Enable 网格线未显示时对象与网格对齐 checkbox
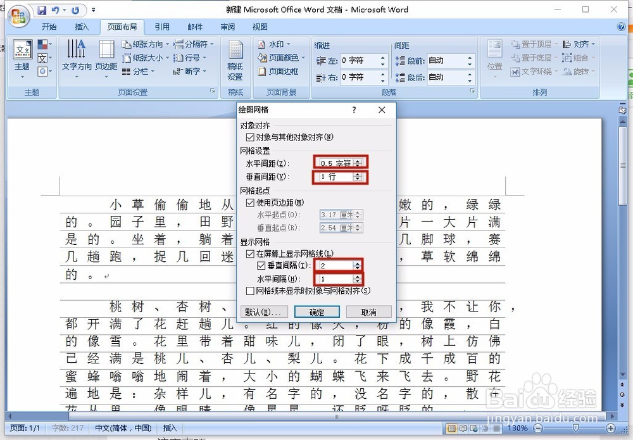The image size is (633, 440). coord(250,291)
